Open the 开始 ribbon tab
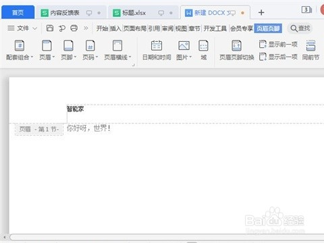The image size is (324, 243). (x=102, y=28)
